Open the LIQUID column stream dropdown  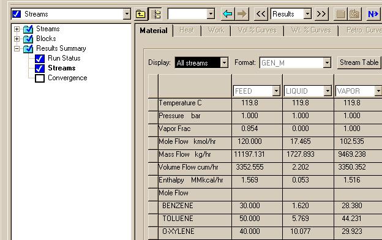328,91
